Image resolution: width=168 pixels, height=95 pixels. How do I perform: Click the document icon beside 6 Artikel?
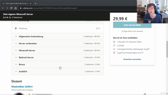(x=114, y=46)
